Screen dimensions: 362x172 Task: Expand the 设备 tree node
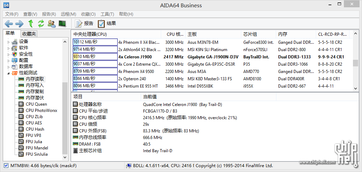click(9, 42)
